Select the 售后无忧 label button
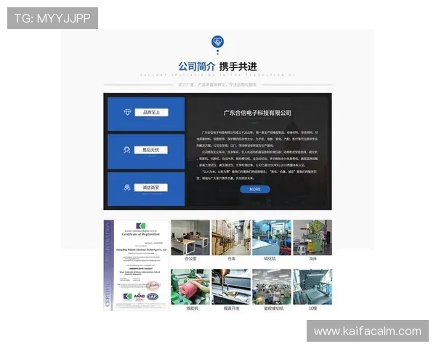This screenshot has width=436, height=349. 151,150
